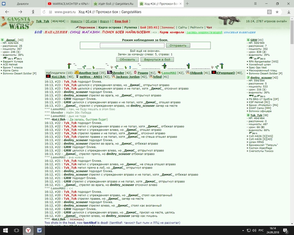This screenshot has width=294, height=235.
Task: Open the notification center icon
Action: 285,231
